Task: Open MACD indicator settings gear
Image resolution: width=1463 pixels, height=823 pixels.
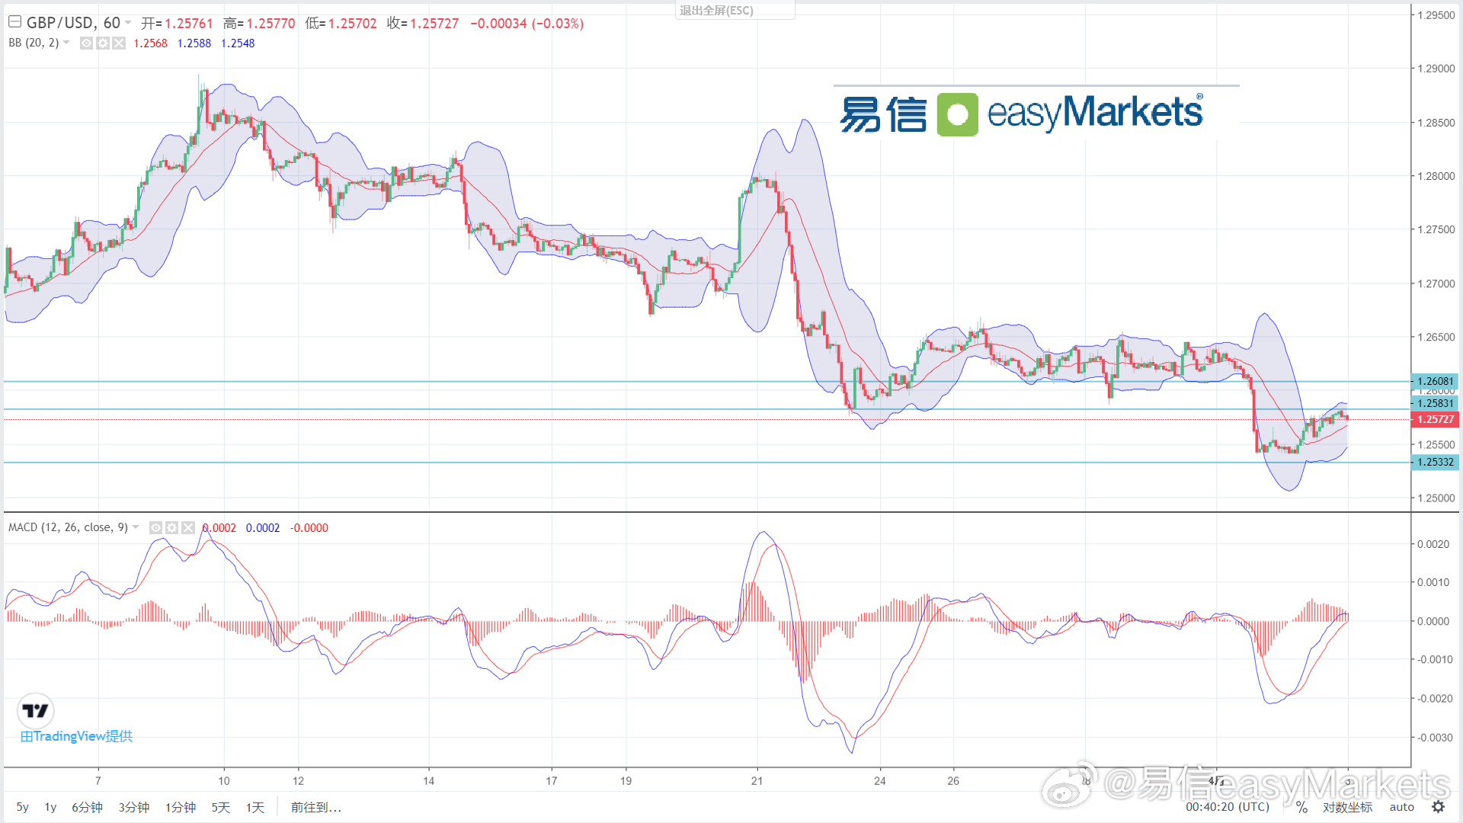Action: point(172,527)
